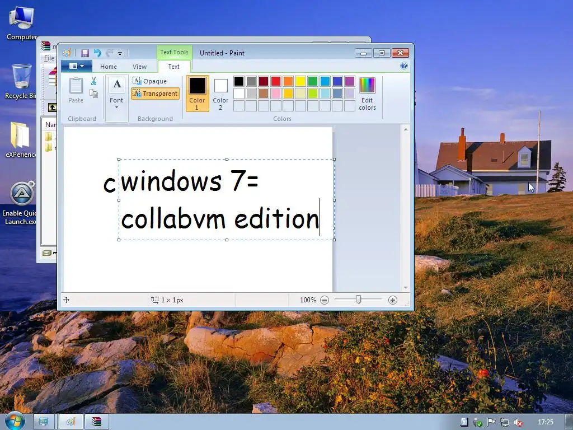Pick the gold color swatch
This screenshot has width=573, height=430.
coord(288,94)
